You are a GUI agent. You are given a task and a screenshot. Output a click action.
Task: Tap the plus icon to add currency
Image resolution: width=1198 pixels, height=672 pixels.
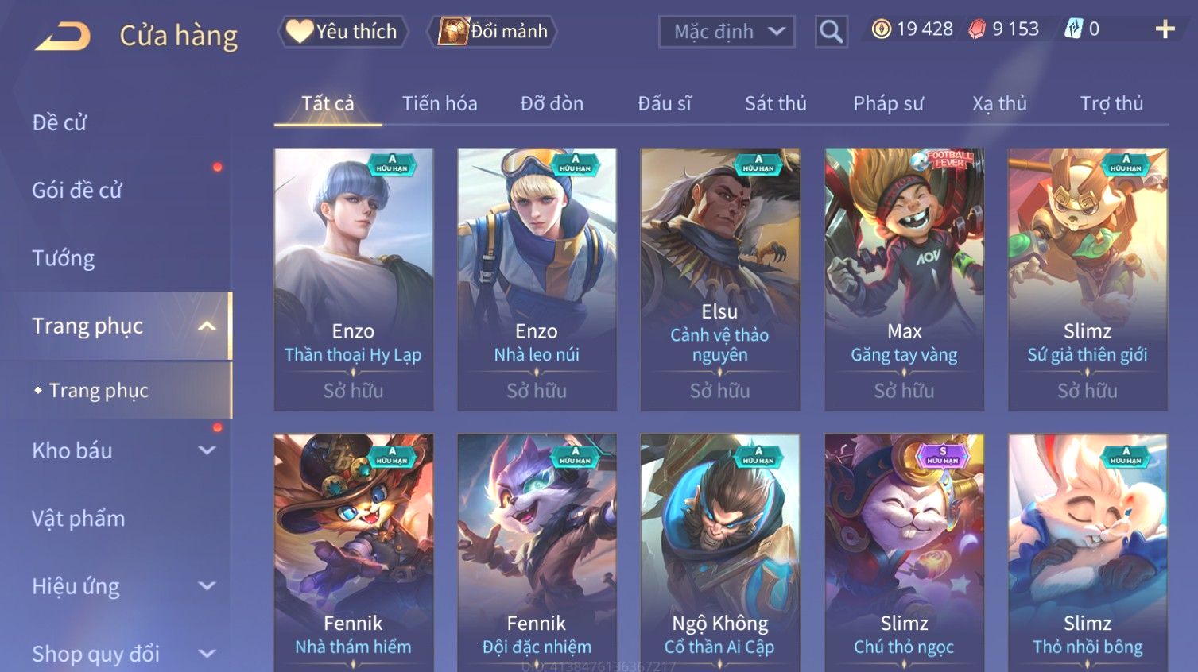pos(1165,29)
